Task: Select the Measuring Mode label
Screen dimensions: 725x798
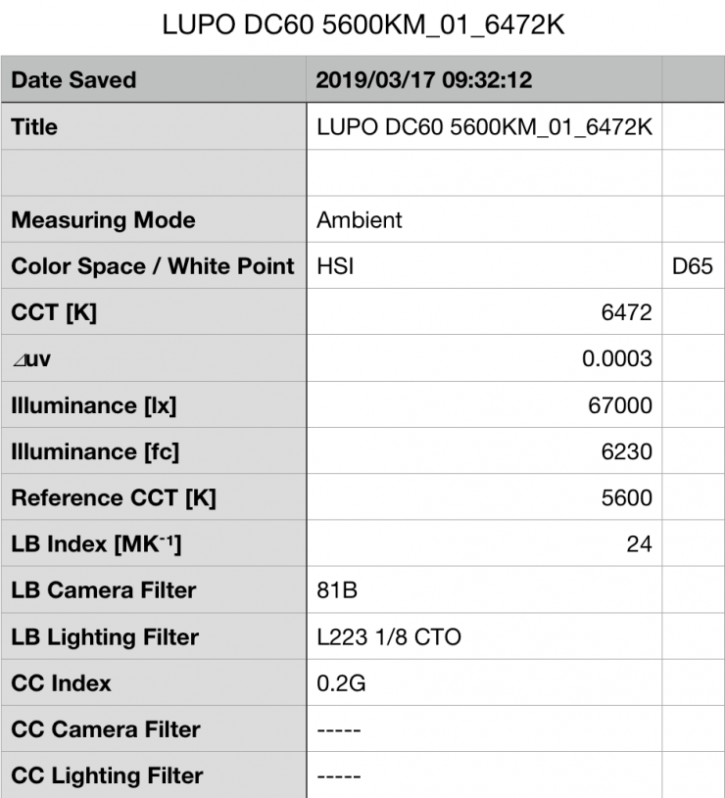Action: 103,220
